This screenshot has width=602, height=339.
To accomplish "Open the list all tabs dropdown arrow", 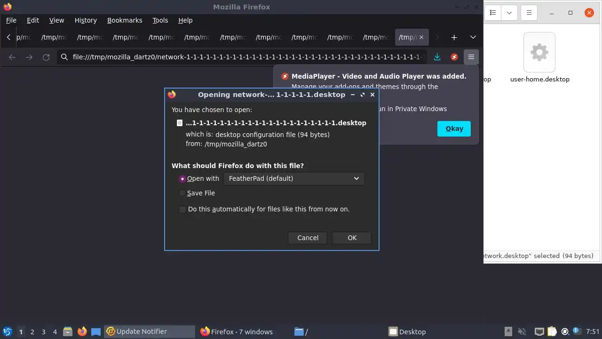I will [x=473, y=37].
